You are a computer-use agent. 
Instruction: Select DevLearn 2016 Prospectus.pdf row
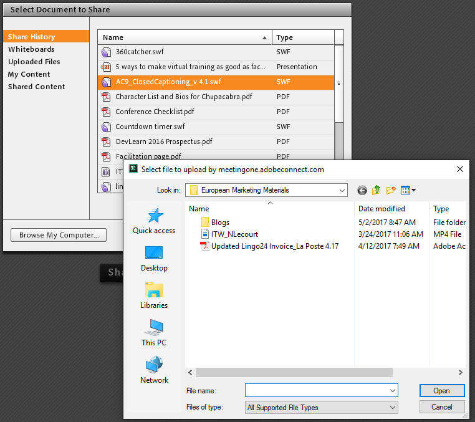click(x=216, y=141)
